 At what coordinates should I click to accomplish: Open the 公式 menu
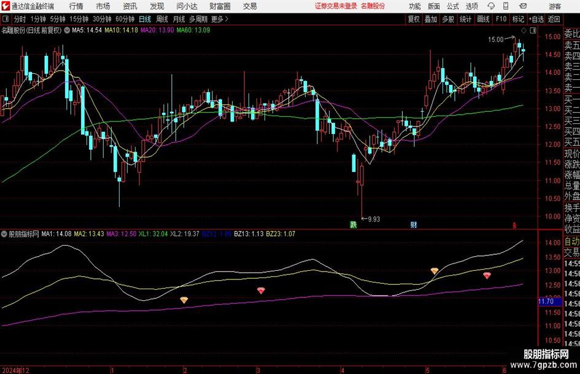point(453,6)
